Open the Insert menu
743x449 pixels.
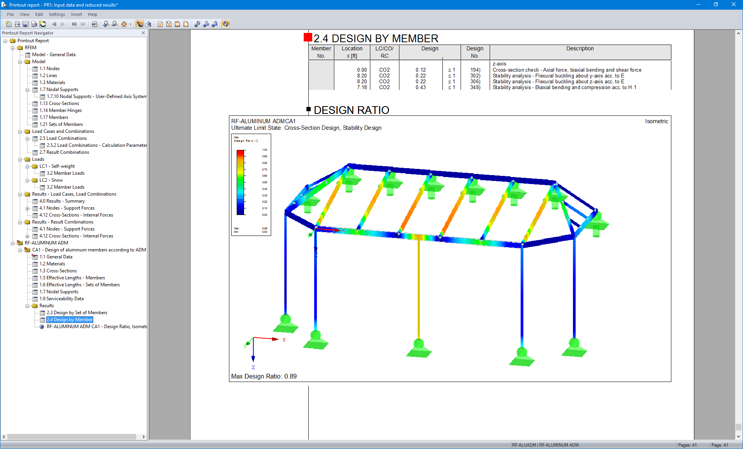click(76, 14)
